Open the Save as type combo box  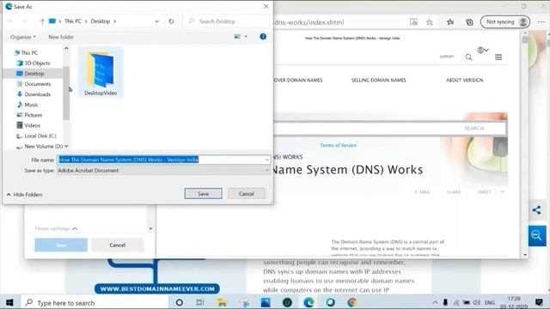point(164,170)
